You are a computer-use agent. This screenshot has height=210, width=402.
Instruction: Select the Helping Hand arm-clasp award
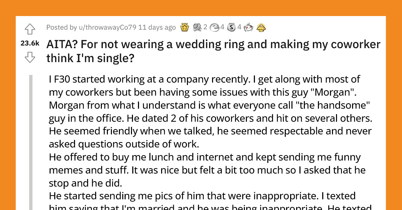click(x=197, y=28)
